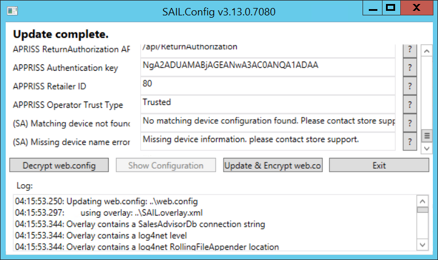Click the Show Configuration button
Image resolution: width=438 pixels, height=260 pixels.
coord(166,165)
